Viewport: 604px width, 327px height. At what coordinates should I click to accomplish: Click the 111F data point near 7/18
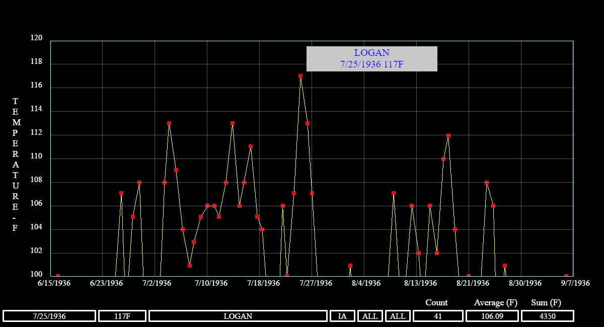click(x=251, y=146)
